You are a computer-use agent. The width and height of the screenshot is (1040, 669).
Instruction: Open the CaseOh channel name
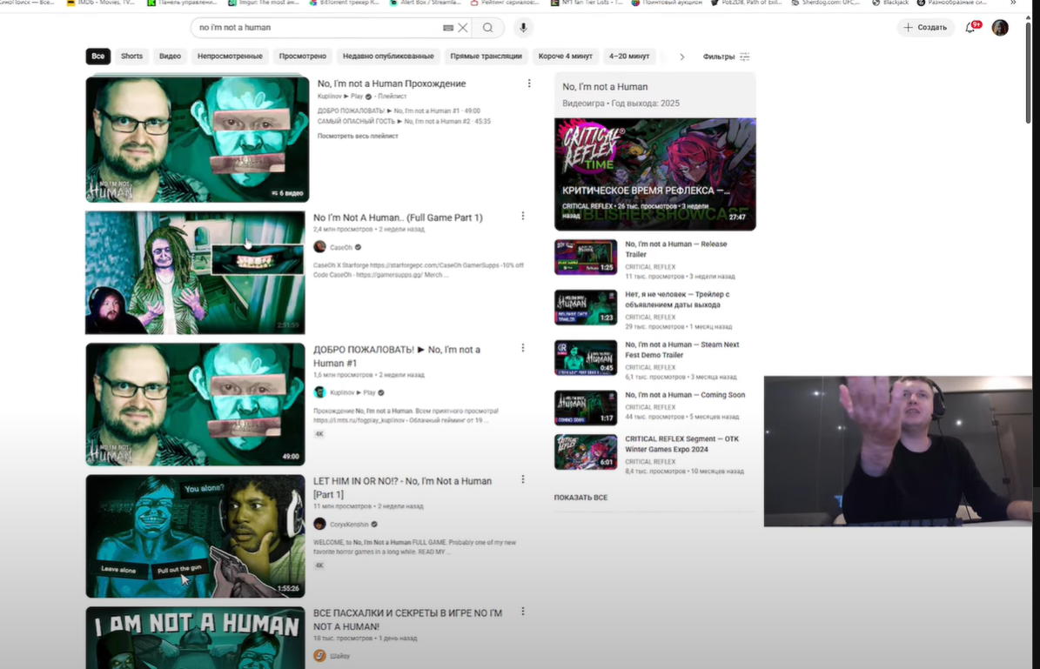[341, 247]
